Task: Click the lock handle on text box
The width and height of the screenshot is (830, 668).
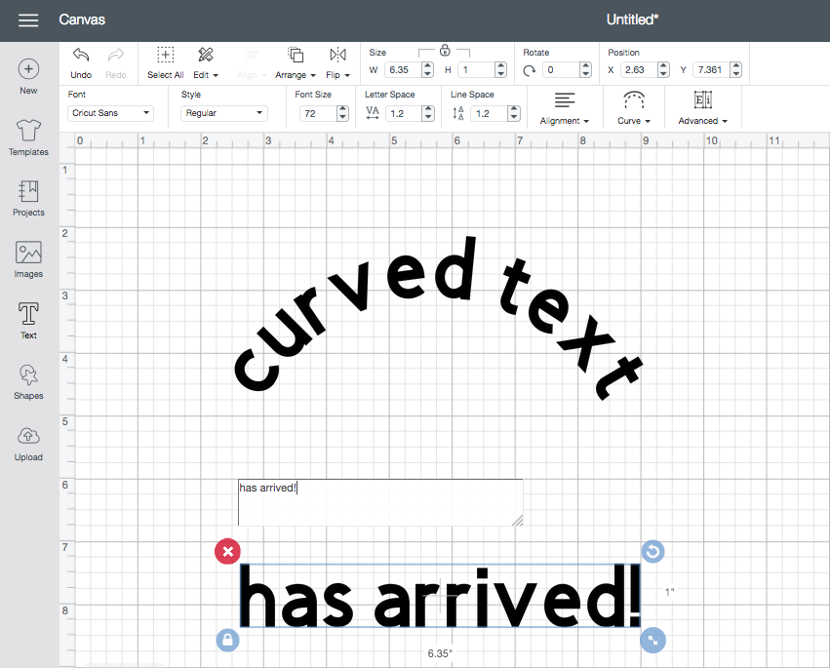Action: click(227, 641)
